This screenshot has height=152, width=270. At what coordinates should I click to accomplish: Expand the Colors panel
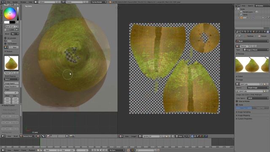click(240, 76)
